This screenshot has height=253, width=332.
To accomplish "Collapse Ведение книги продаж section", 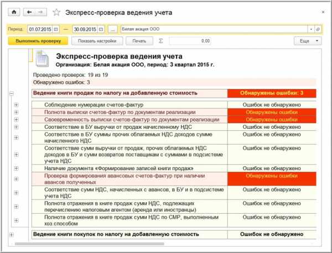I will (x=11, y=94).
